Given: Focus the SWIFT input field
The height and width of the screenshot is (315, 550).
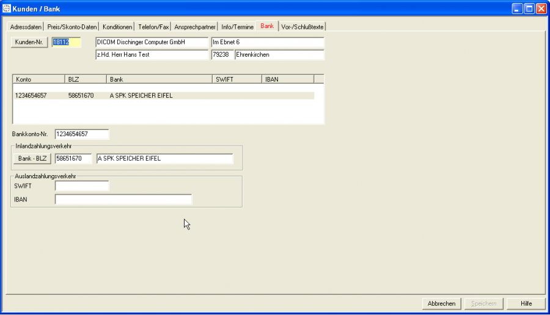Looking at the screenshot, I should 82,186.
